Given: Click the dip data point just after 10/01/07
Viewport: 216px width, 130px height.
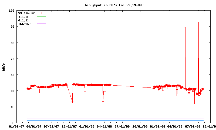Looking at the screenshot, I should [x=72, y=102].
